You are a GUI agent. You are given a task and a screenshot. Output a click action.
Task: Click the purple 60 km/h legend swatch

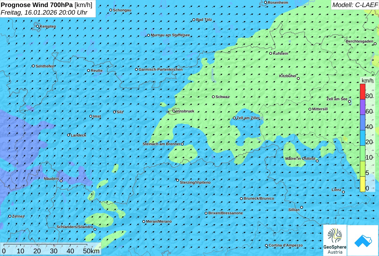click(x=362, y=107)
